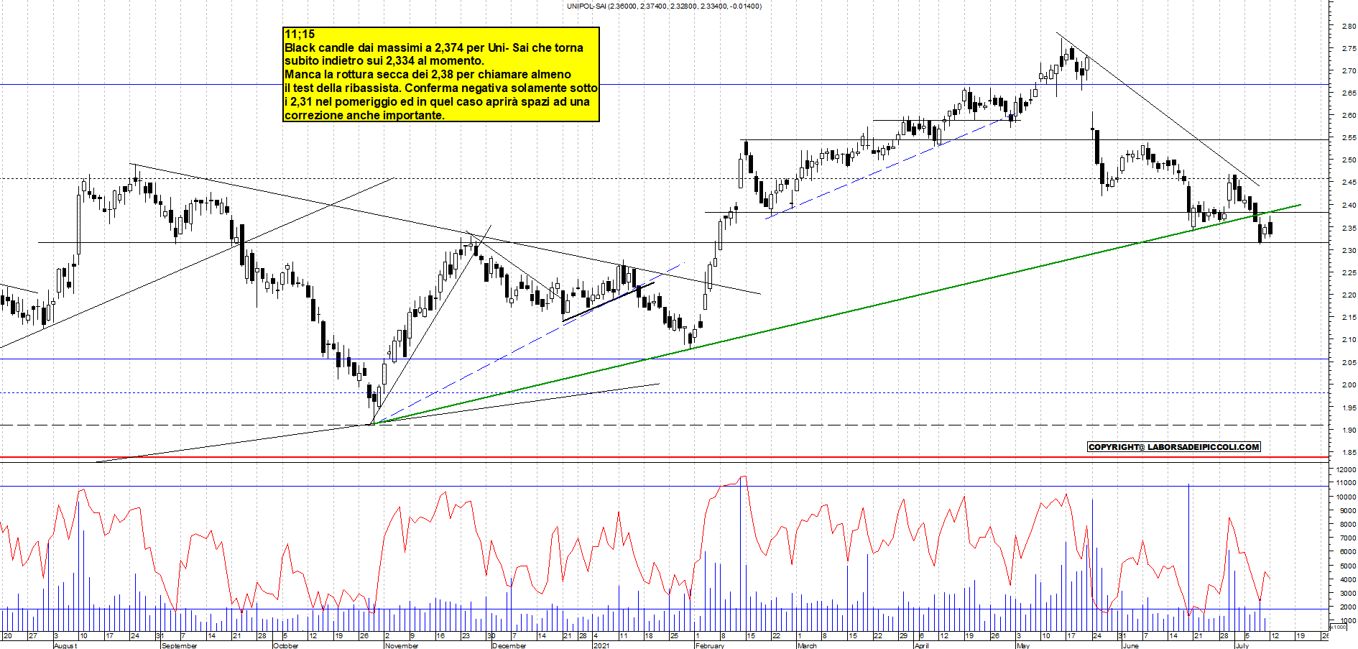Screen dimensions: 1358x649
Task: Click the 2.05 price axis label
Action: click(x=1348, y=363)
